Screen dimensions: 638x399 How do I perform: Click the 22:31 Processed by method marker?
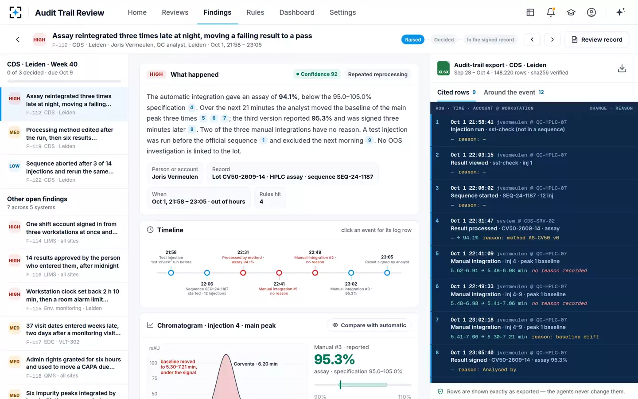[243, 273]
